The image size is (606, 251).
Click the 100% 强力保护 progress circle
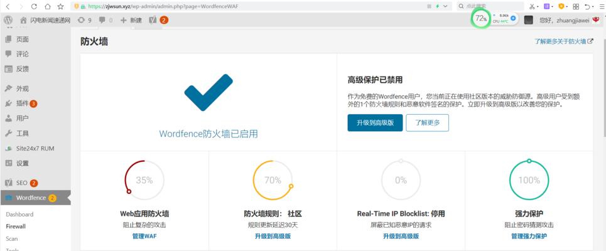[x=529, y=180]
